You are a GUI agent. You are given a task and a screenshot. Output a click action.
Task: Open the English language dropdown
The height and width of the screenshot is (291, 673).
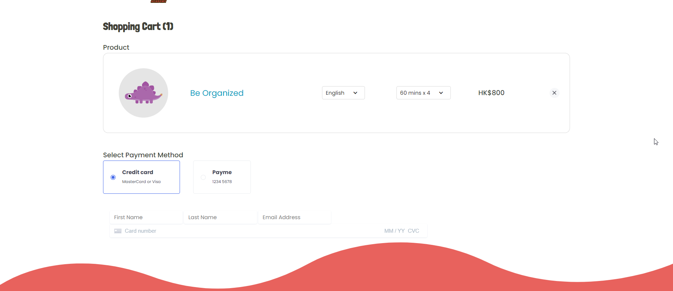point(343,93)
